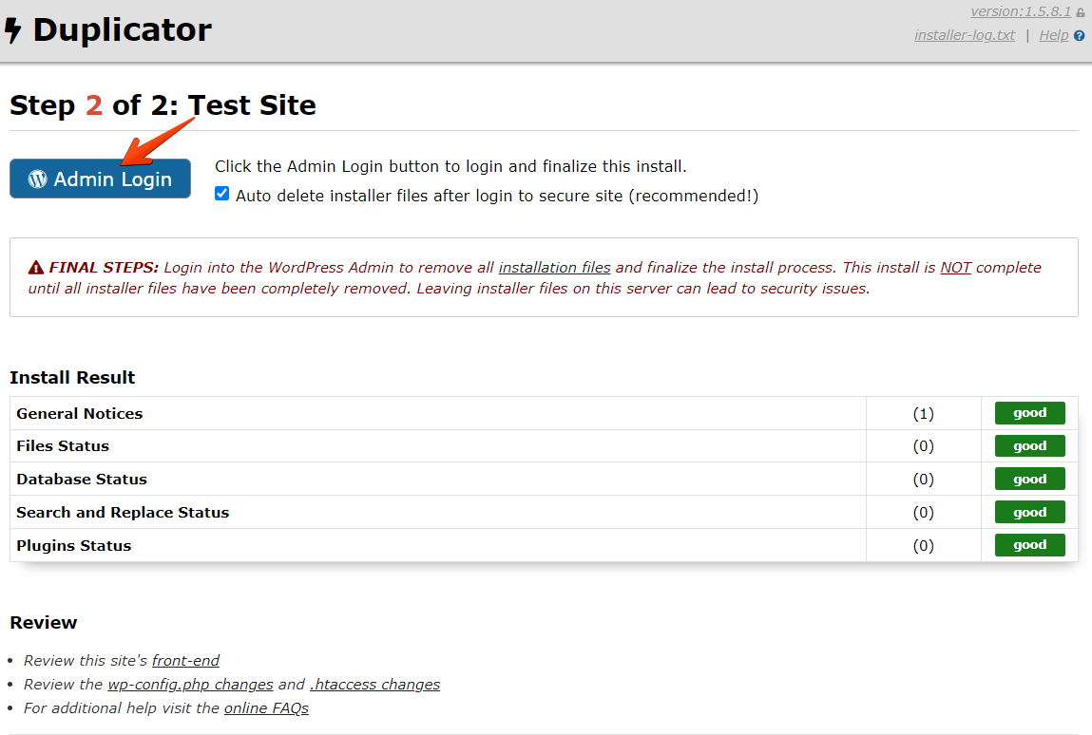Click the good badge for Plugins Status
Image resolution: width=1092 pixels, height=735 pixels.
coord(1029,545)
